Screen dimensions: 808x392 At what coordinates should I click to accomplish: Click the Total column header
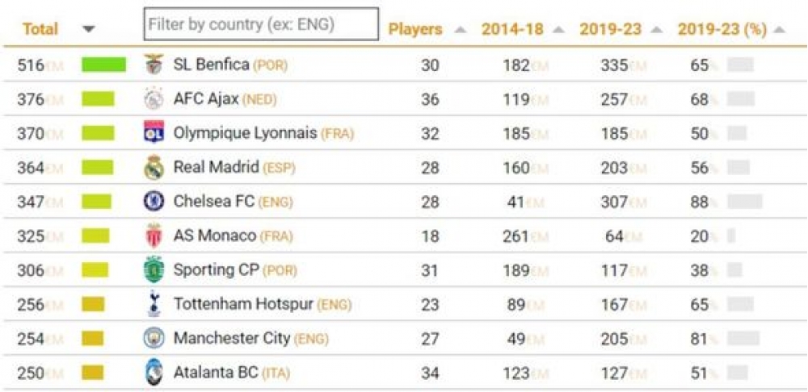[40, 29]
